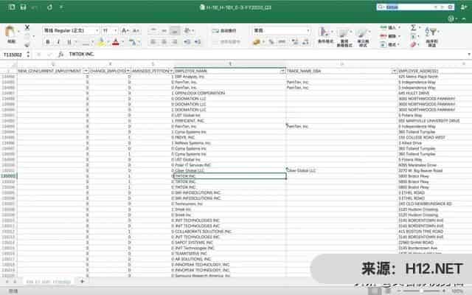Screen dimensions: 472x295
Task: Select the selected TIKTOK INC. cell
Action: pos(230,176)
